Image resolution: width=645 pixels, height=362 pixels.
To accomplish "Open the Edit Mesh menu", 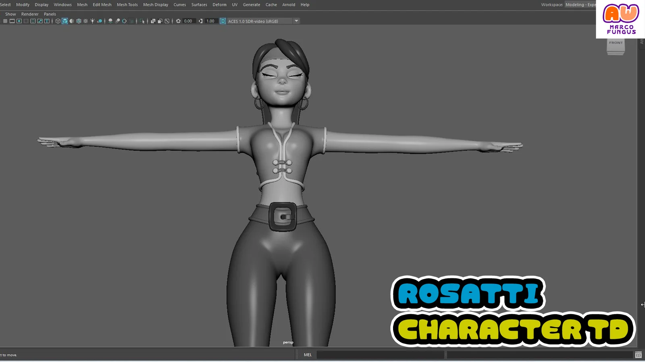I will pos(102,4).
